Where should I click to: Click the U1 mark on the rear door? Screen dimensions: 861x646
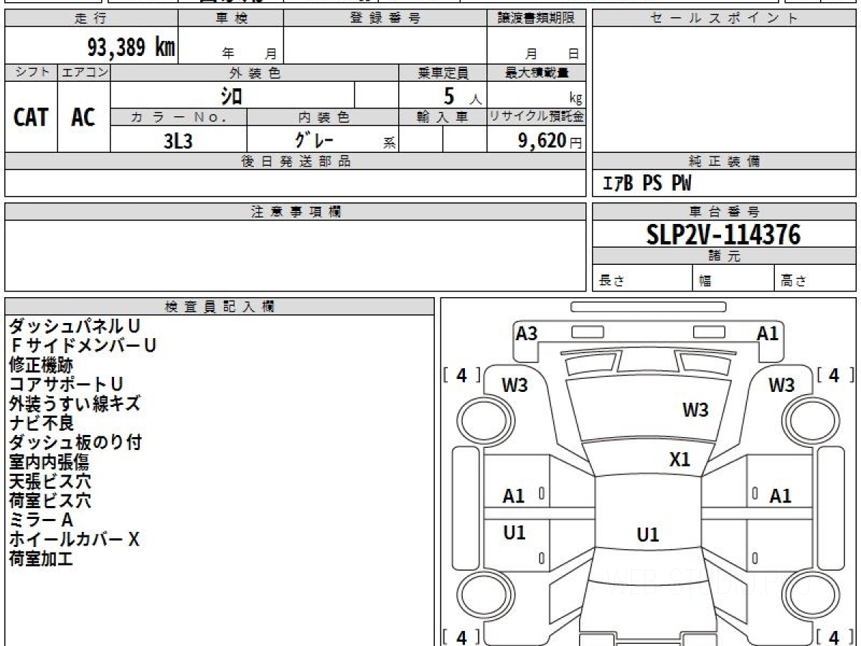pyautogui.click(x=514, y=533)
